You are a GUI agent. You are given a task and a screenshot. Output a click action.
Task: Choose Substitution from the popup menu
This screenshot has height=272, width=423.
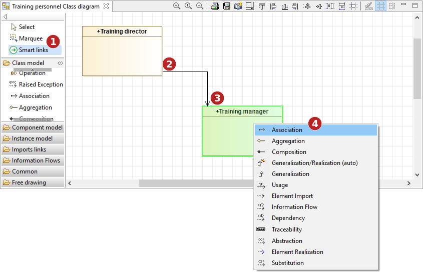[x=316, y=263]
